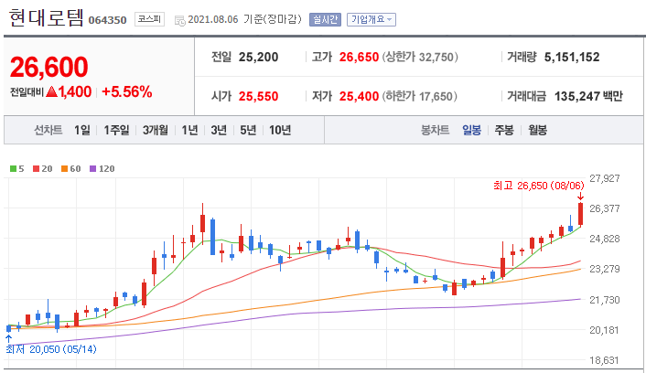
Task: Click the +5.56% change rate
Action: [x=127, y=91]
